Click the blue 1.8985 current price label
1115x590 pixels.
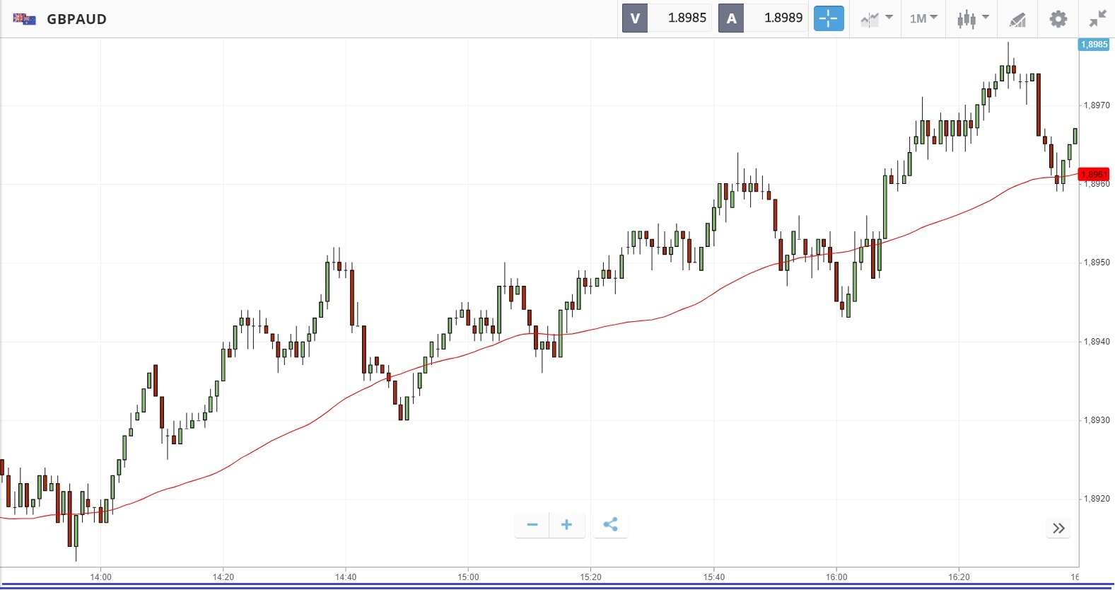tap(1094, 45)
